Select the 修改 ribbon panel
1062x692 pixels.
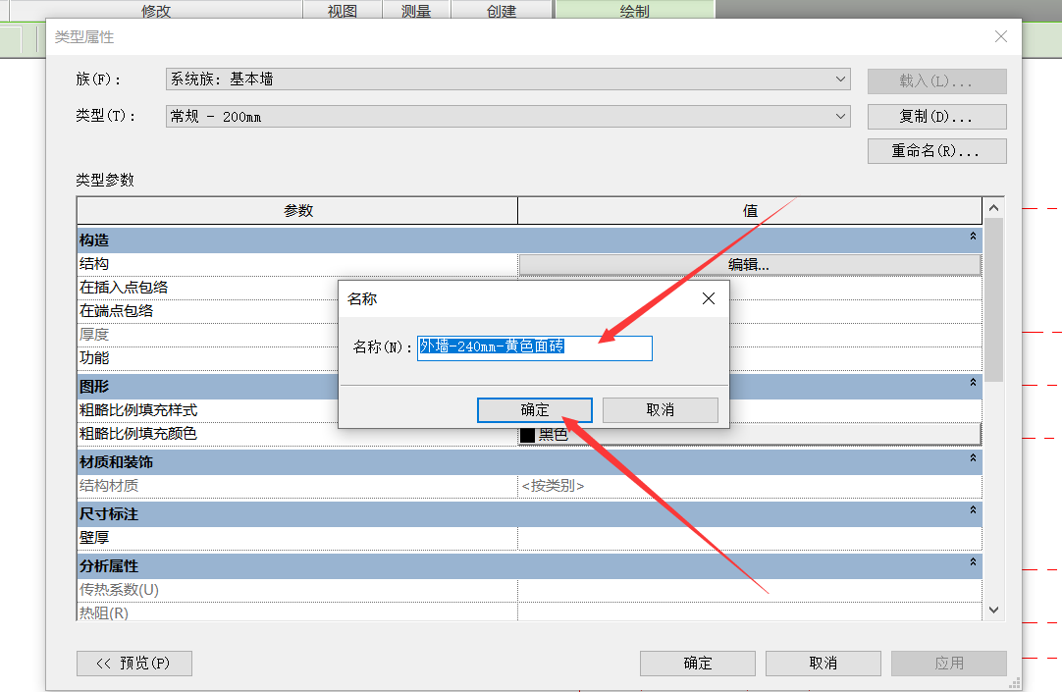[x=156, y=12]
